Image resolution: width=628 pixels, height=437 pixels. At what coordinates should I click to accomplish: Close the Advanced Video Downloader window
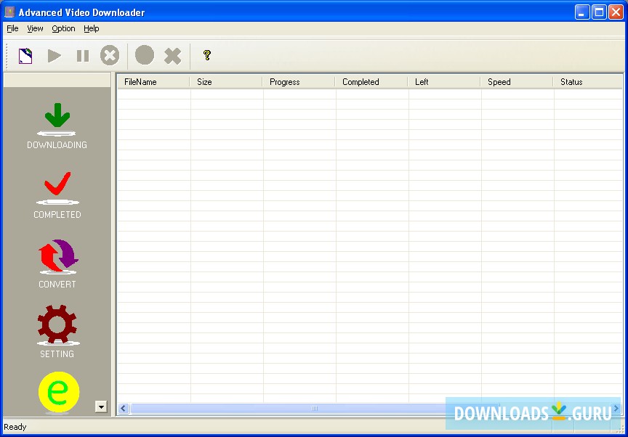[616, 12]
